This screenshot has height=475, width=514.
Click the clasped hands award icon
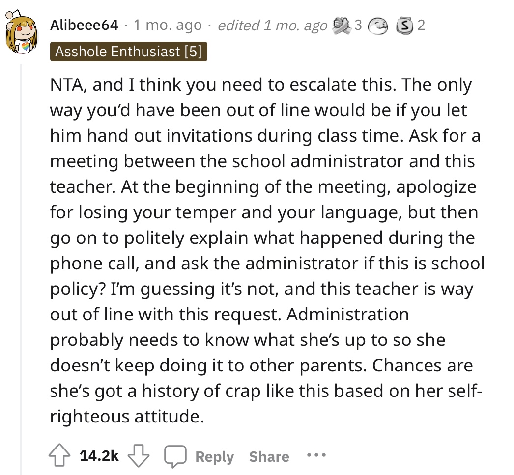click(x=342, y=26)
